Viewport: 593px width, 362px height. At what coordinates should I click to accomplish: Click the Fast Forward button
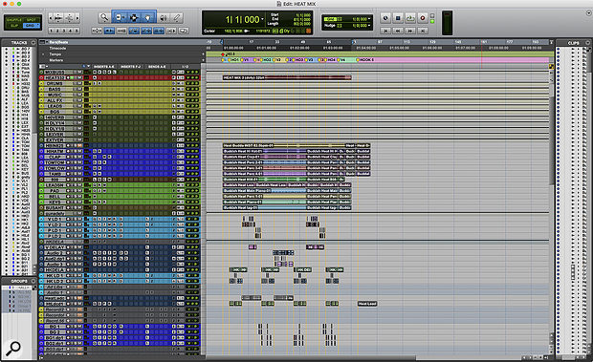coord(410,31)
